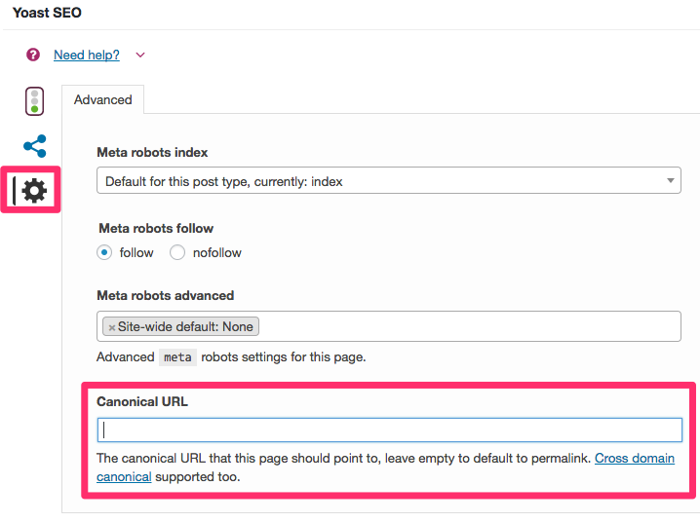Open the Need help? link
The height and width of the screenshot is (523, 700).
click(x=87, y=55)
